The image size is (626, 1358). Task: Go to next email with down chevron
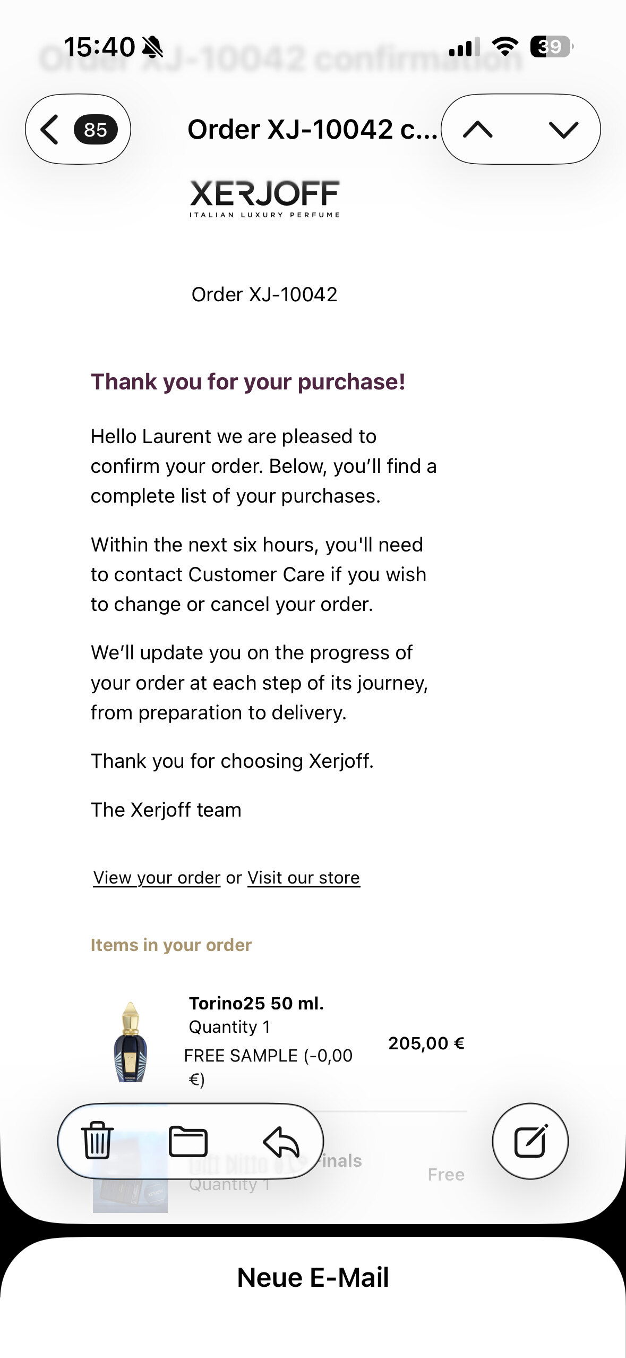coord(563,129)
